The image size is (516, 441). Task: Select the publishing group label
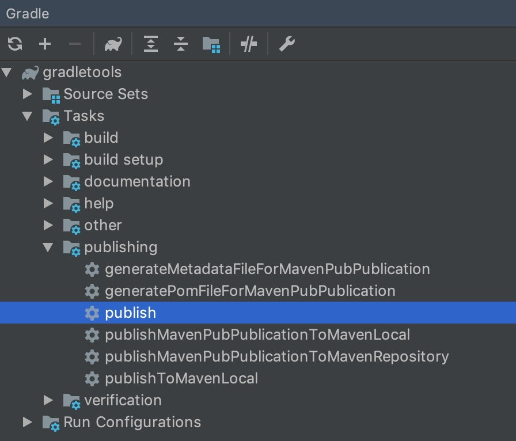[x=121, y=248]
